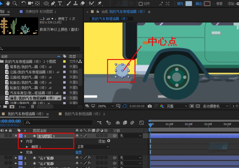Enable motion blur for the timeline

click(x=132, y=123)
